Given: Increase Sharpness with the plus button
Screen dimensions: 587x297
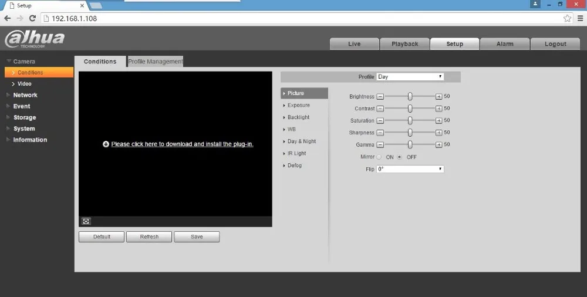Looking at the screenshot, I should pos(438,133).
